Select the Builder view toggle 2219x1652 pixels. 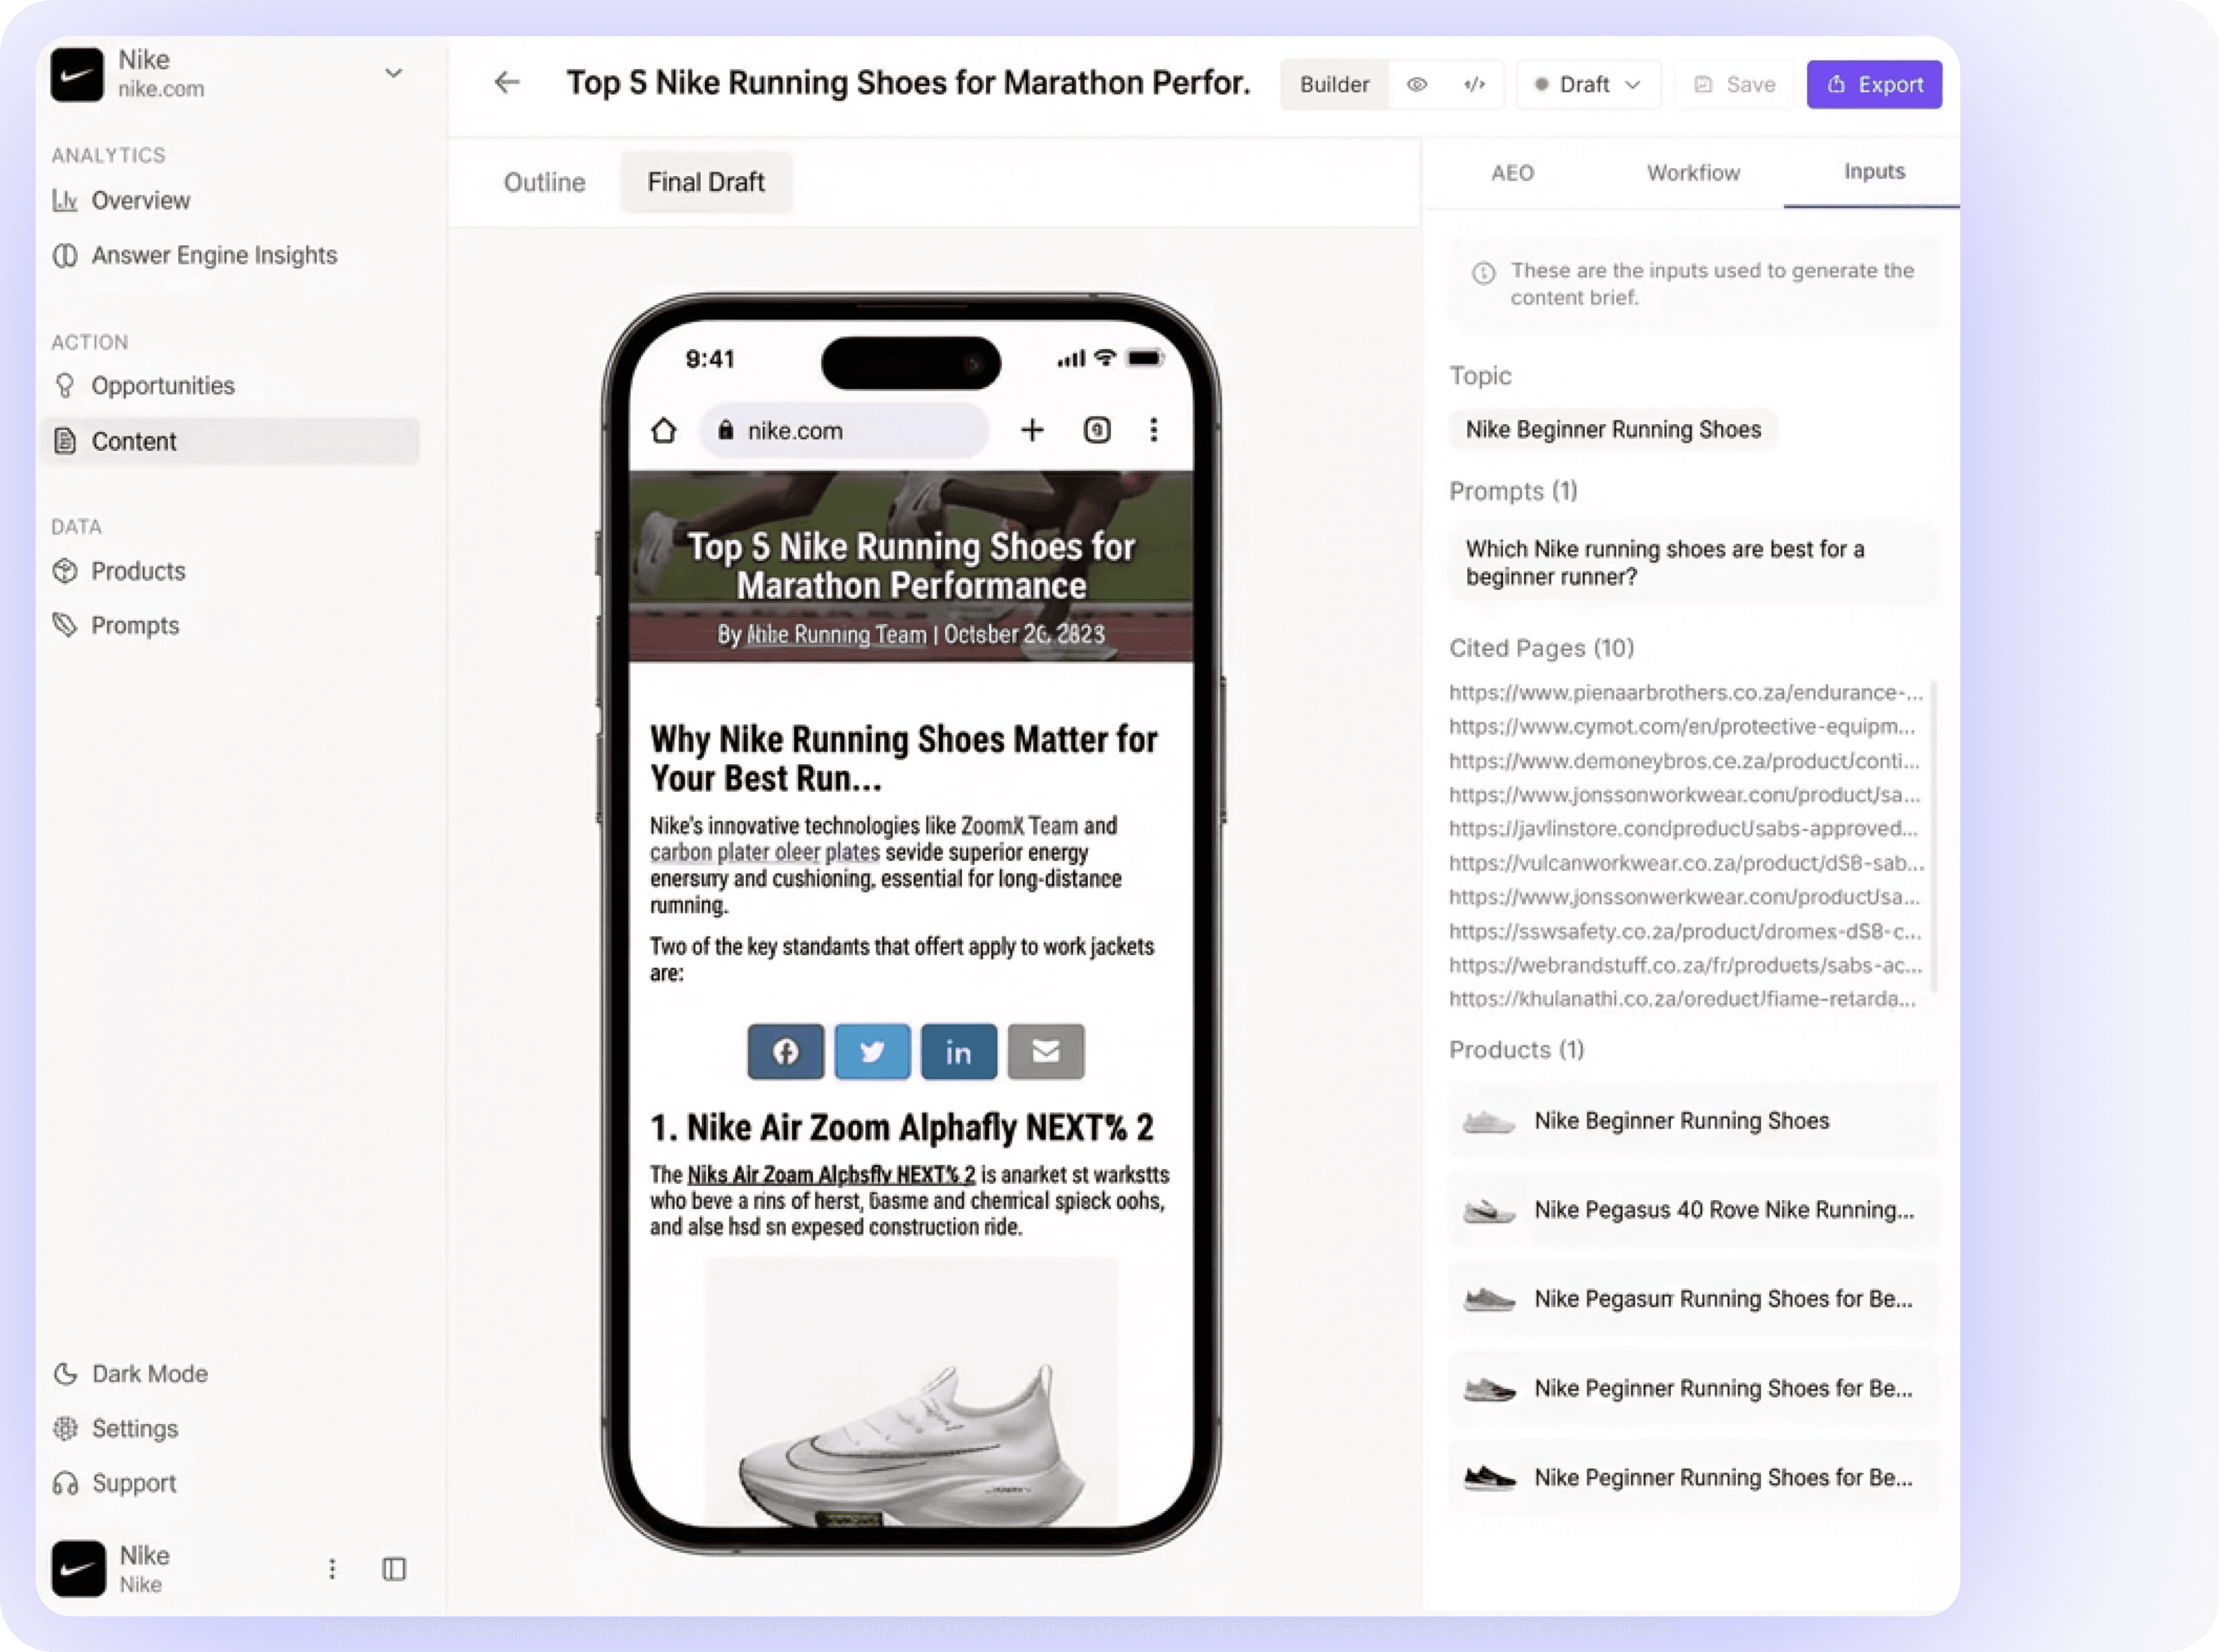click(1334, 84)
